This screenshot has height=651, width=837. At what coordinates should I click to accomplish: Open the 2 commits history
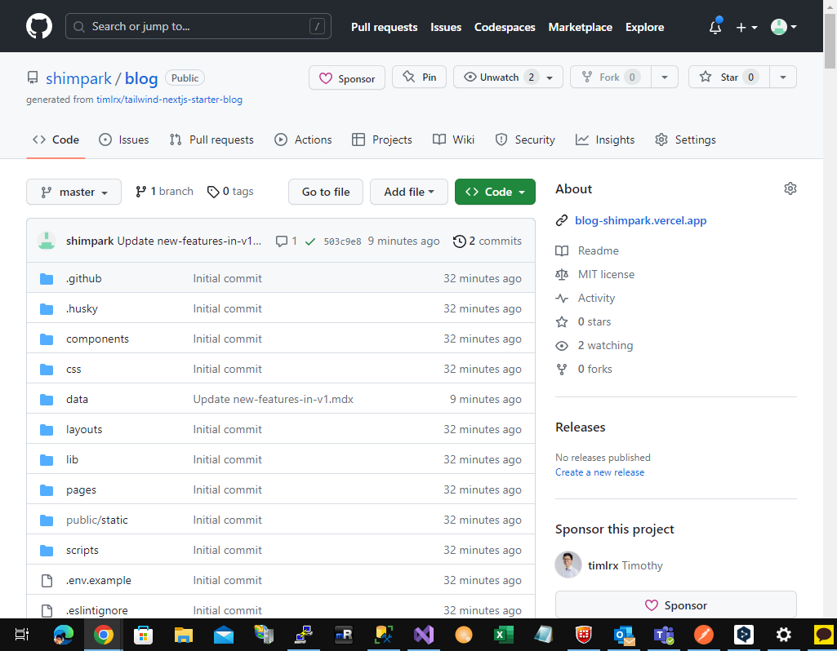pyautogui.click(x=487, y=241)
